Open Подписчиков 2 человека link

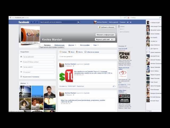pyautogui.click(x=31, y=77)
